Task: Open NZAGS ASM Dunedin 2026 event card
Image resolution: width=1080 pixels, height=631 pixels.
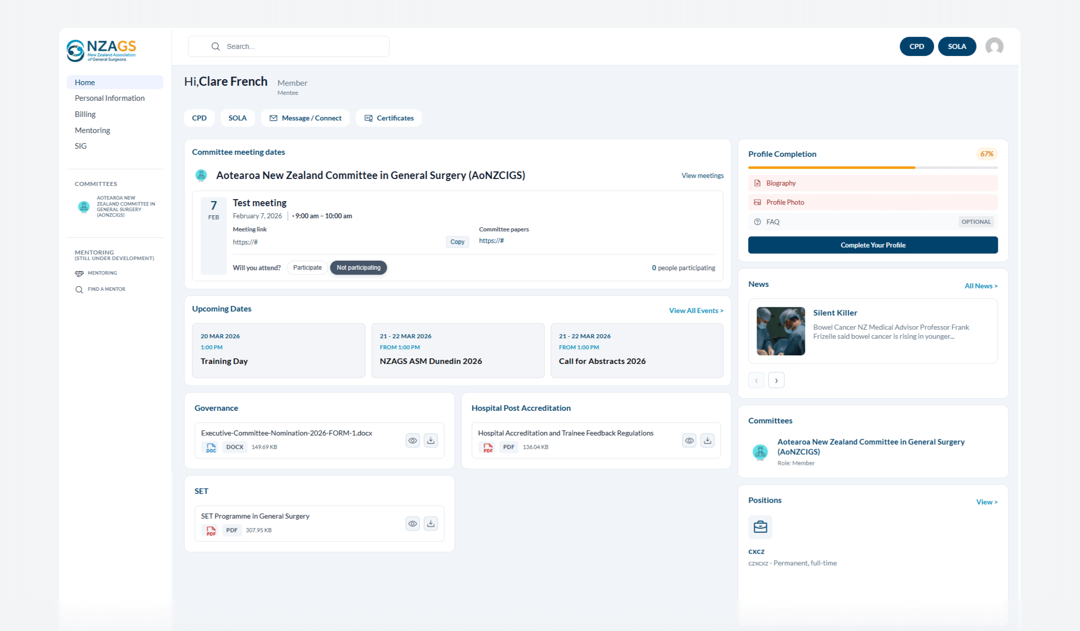Action: (458, 350)
